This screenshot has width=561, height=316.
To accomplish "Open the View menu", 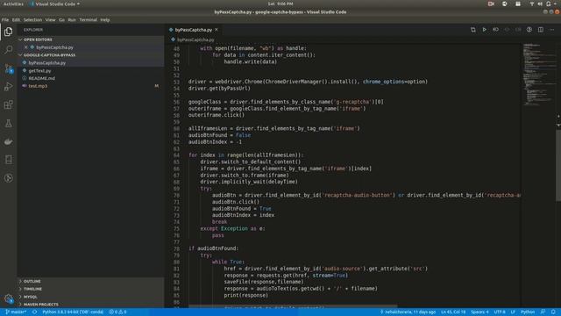I will pyautogui.click(x=51, y=20).
